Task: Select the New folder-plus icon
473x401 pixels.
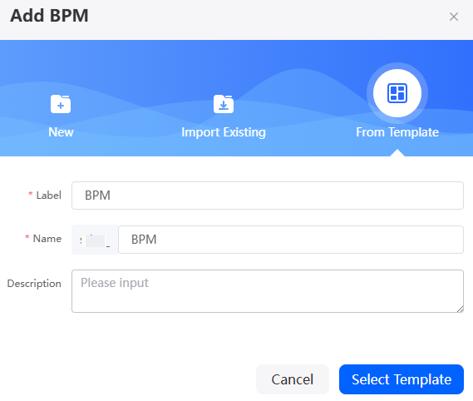Action: (x=61, y=104)
